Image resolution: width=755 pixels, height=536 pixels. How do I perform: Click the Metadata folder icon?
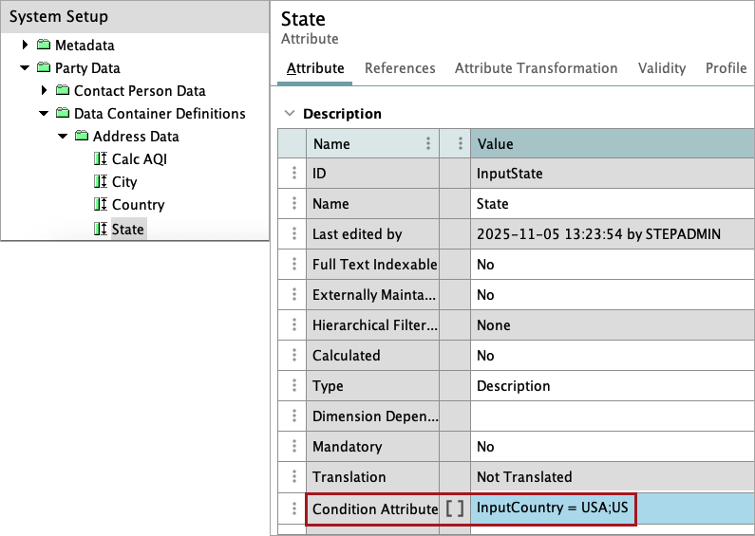point(44,46)
